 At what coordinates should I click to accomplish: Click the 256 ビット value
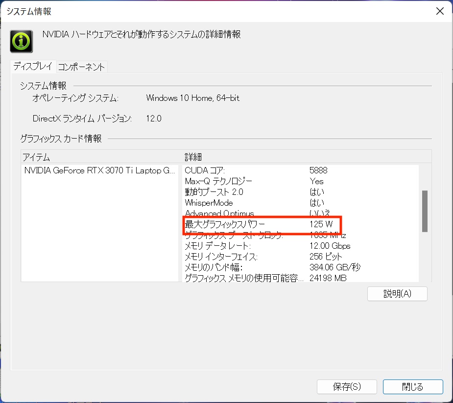[326, 257]
